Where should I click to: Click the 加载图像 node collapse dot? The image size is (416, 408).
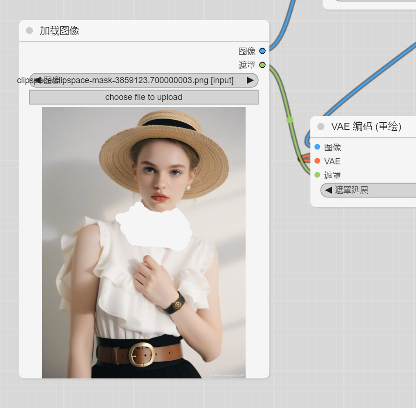point(29,31)
